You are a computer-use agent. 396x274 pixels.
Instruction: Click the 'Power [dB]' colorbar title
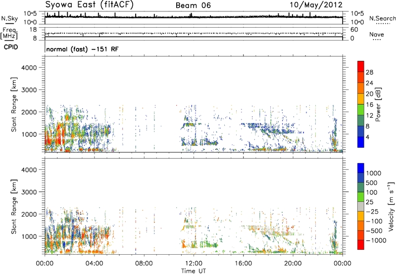coord(378,104)
